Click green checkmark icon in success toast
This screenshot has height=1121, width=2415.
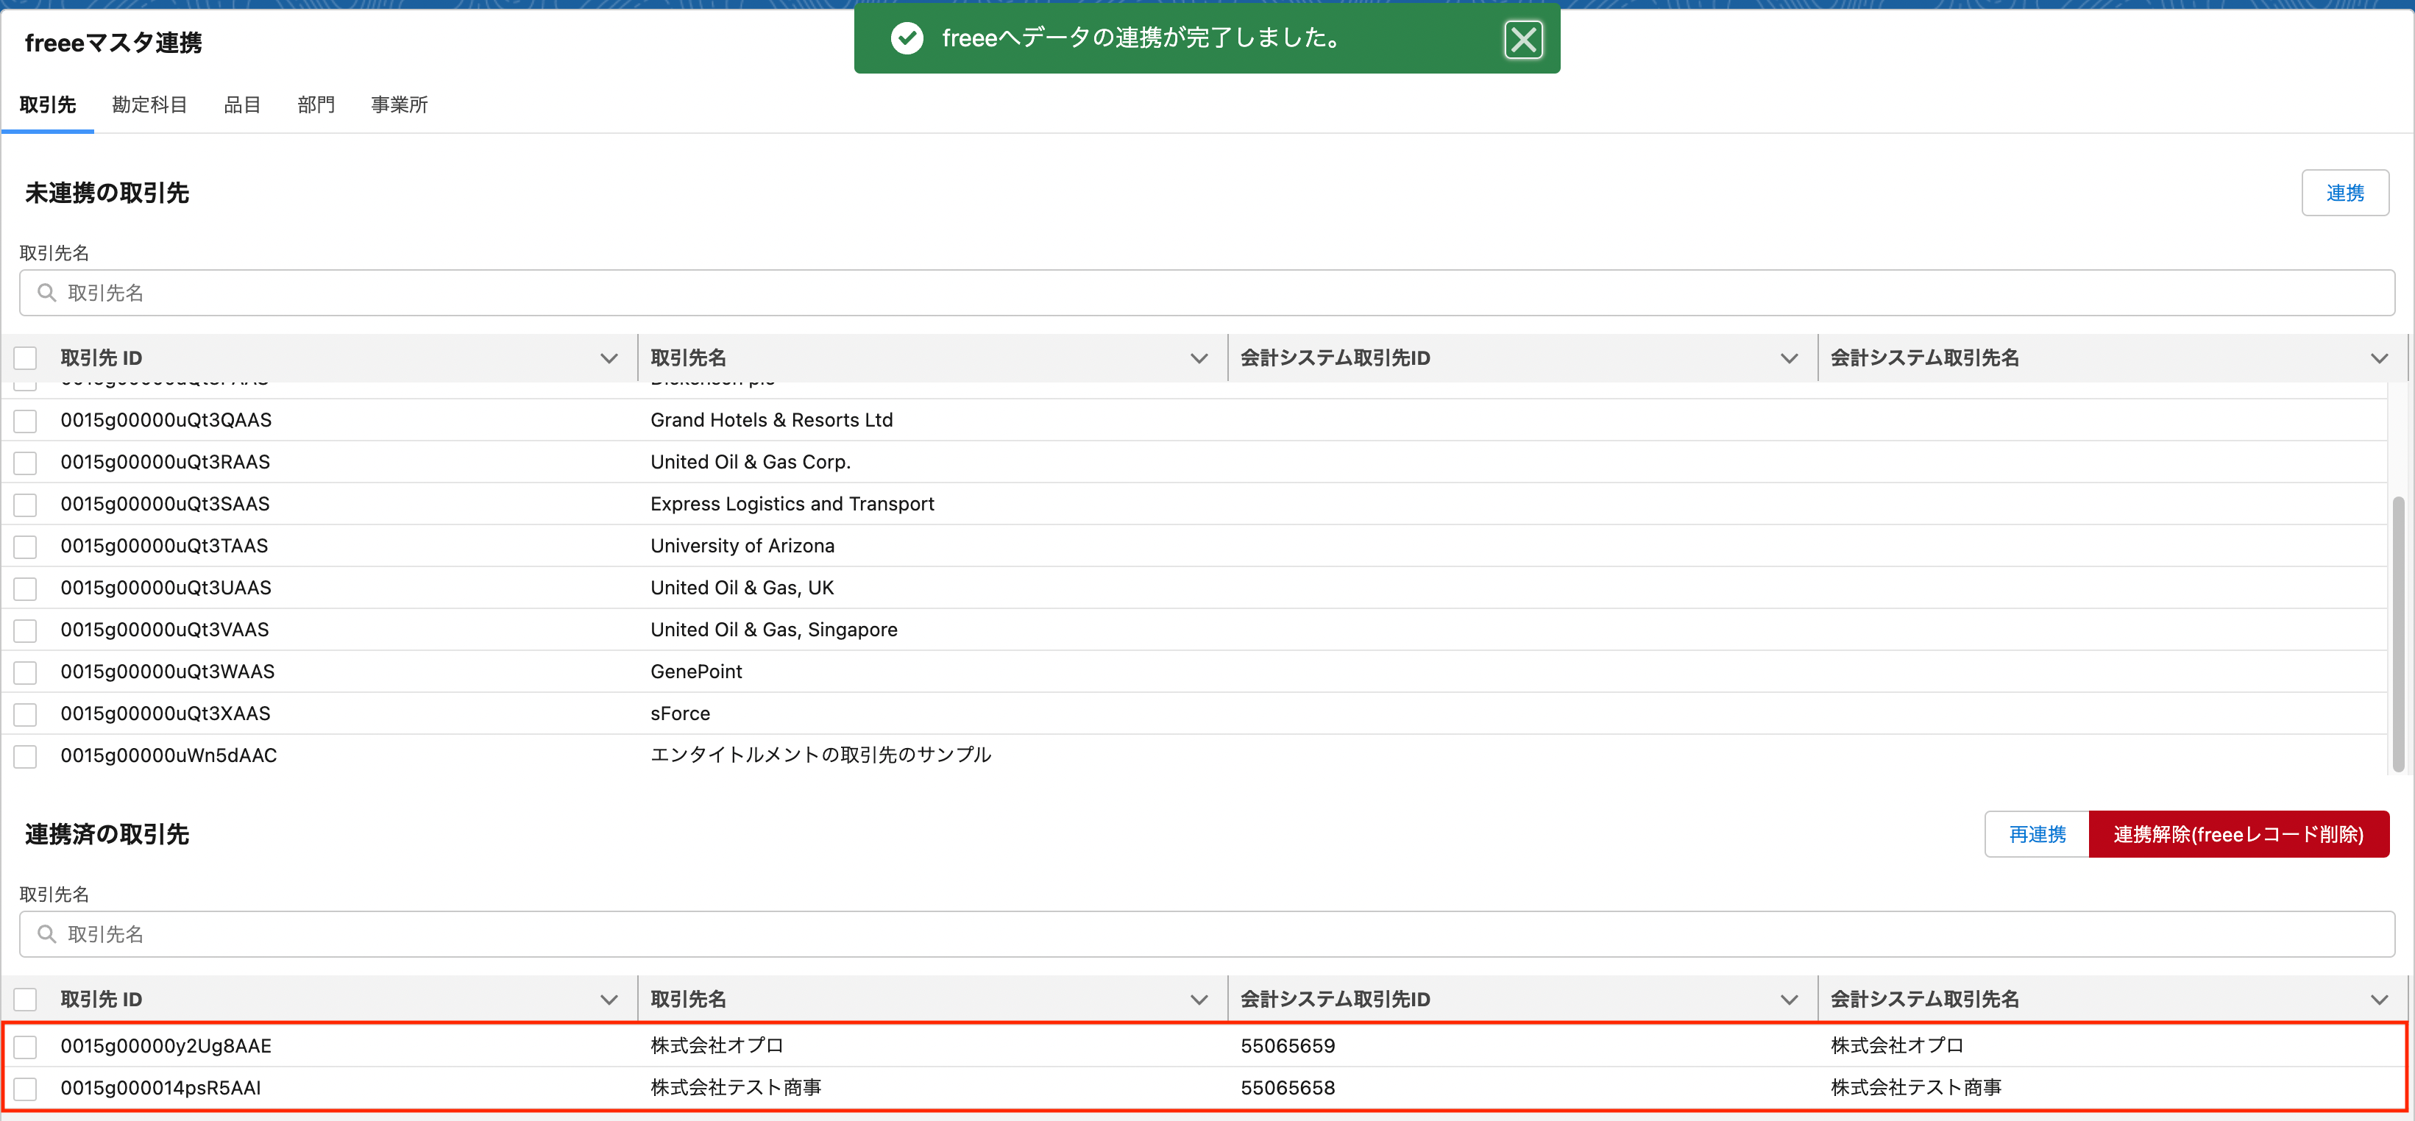coord(907,38)
